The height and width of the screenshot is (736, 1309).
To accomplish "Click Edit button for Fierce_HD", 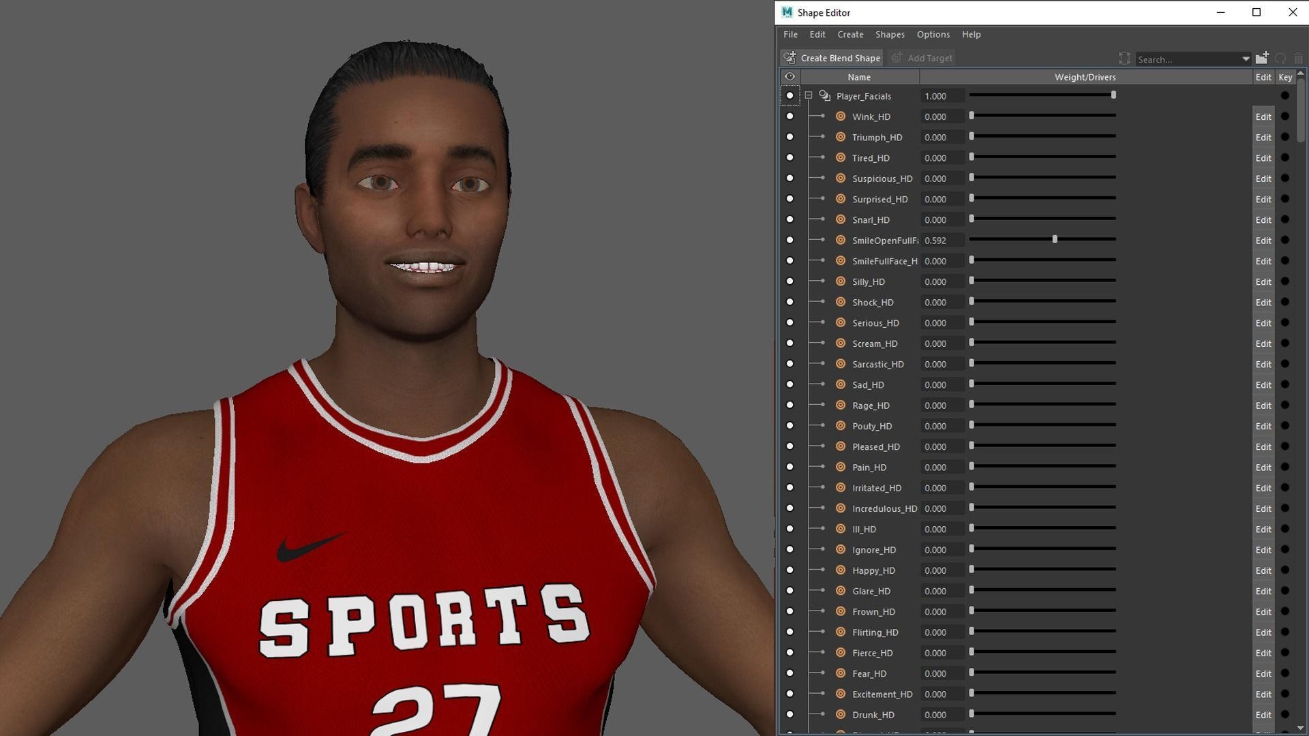I will 1263,653.
